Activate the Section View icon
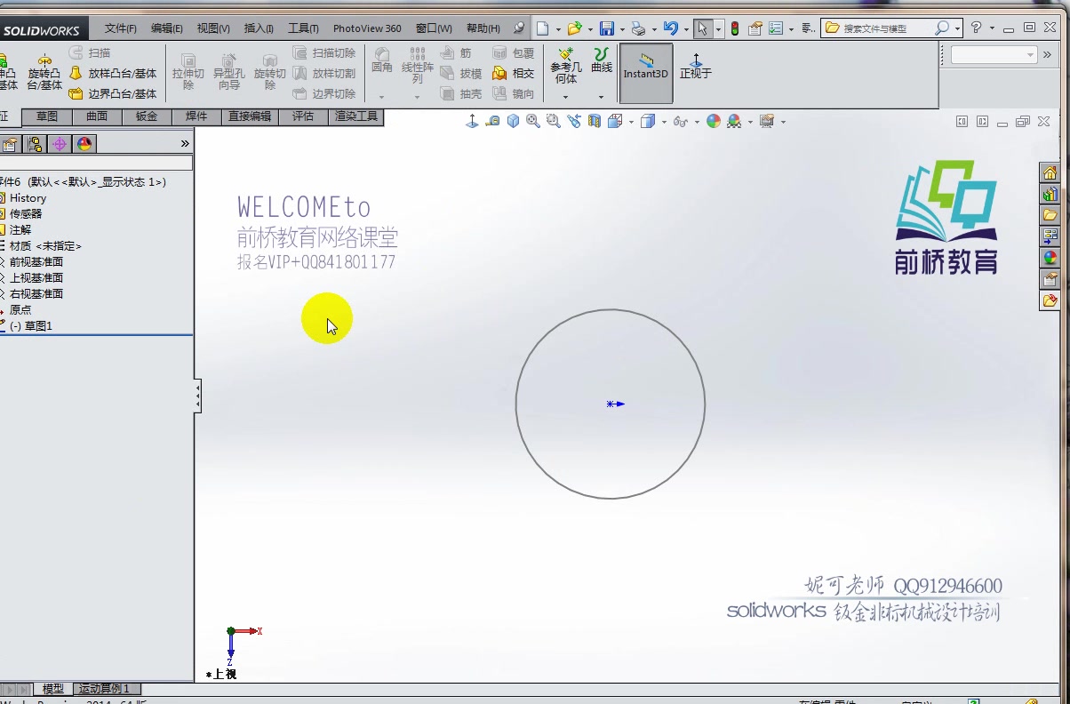This screenshot has height=704, width=1070. click(x=595, y=122)
